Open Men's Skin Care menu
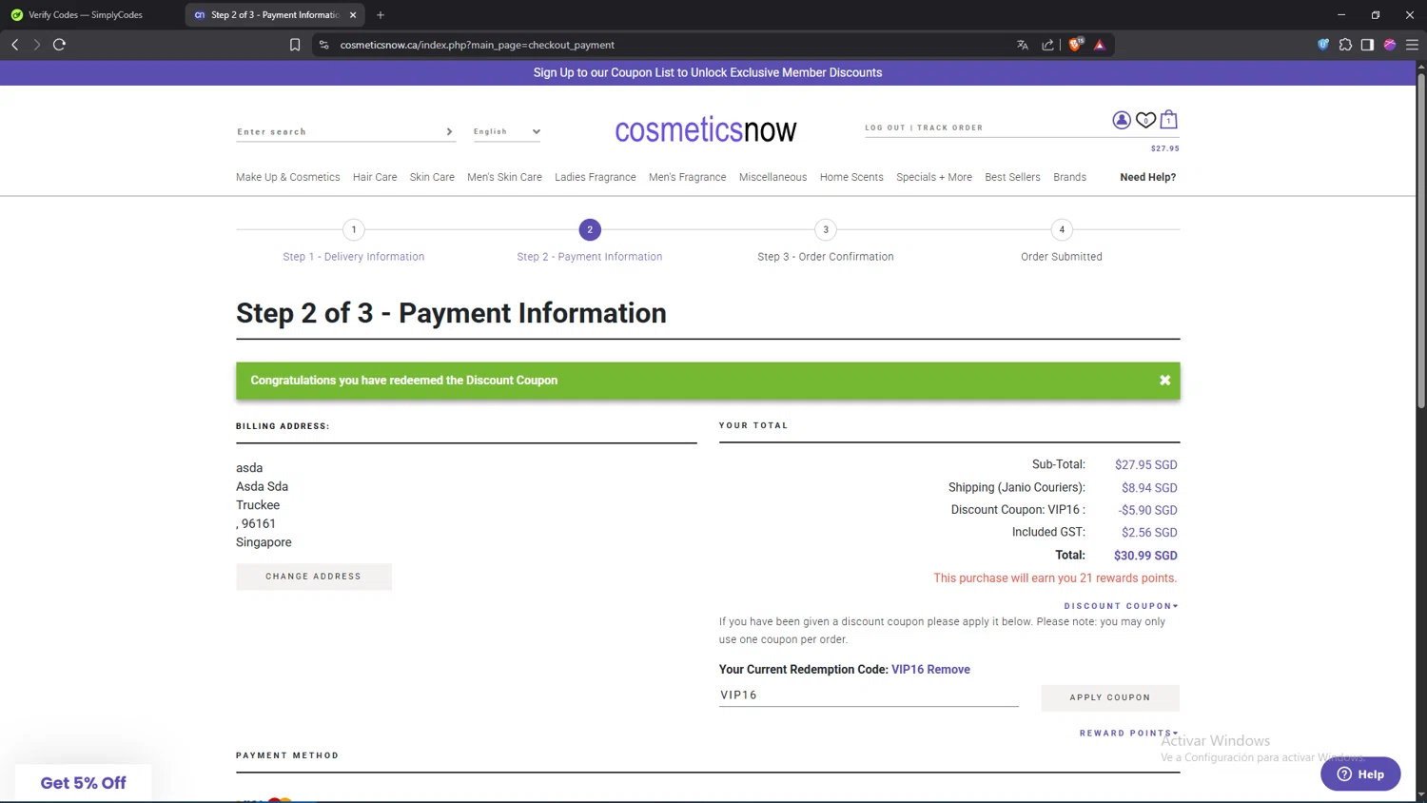The image size is (1427, 803). (504, 177)
